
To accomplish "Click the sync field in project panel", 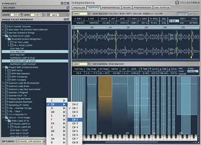I will tap(54, 15).
